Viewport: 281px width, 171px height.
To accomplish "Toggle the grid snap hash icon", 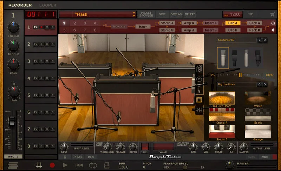I will click(39, 165).
